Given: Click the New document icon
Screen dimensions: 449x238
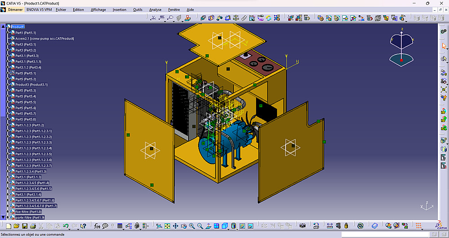Looking at the screenshot, I should (9, 226).
